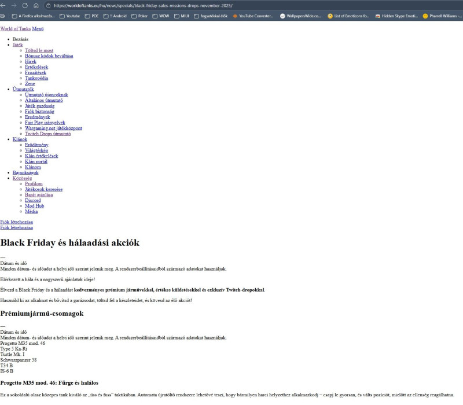Click the site security lock icon

point(49,6)
